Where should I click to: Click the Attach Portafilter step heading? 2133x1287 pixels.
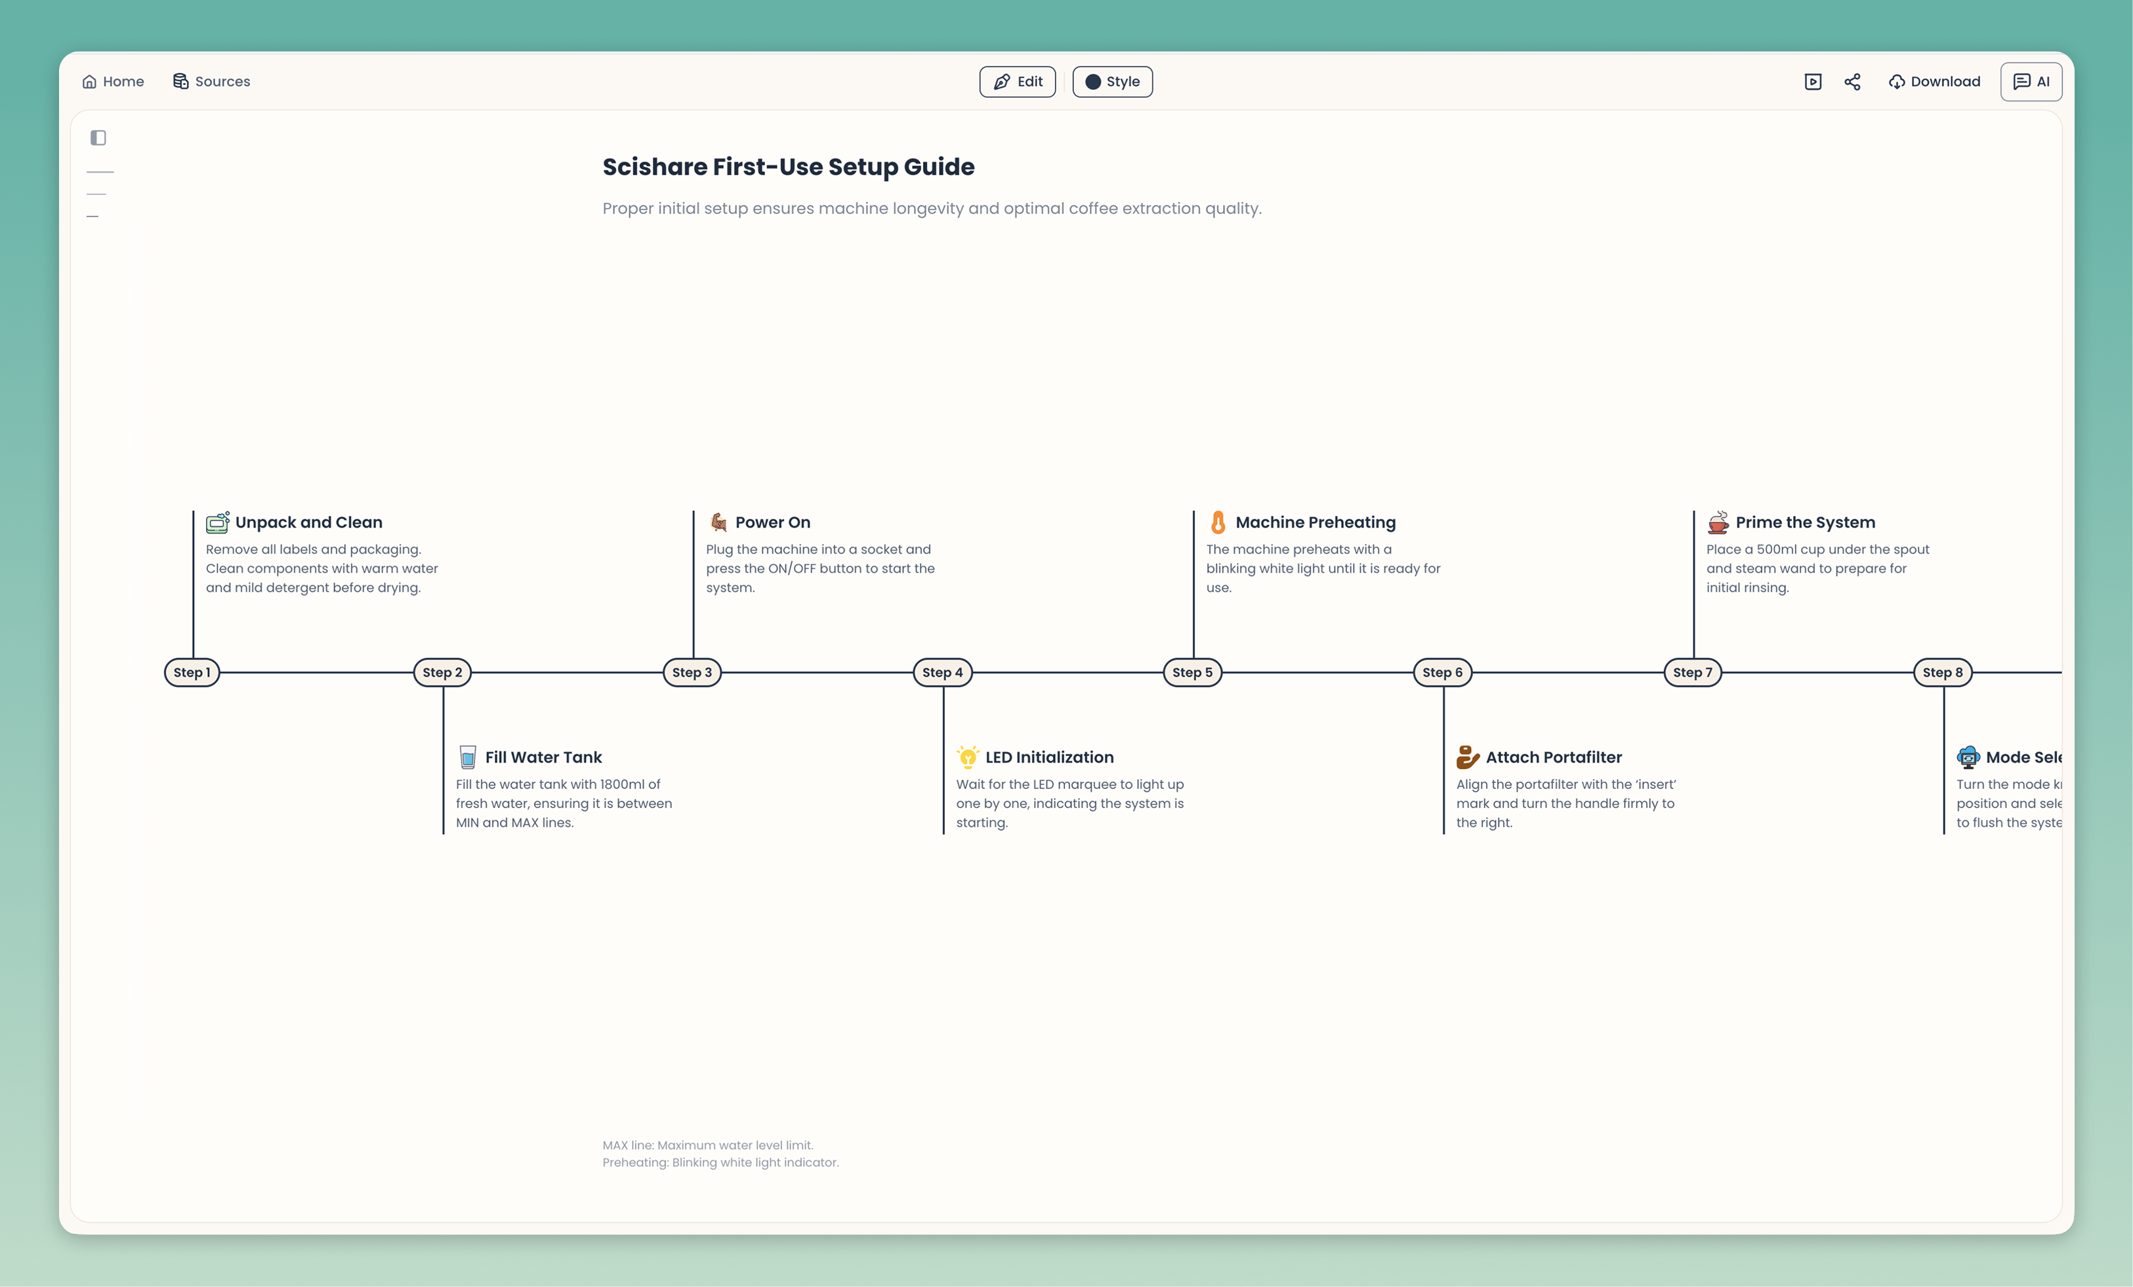1553,756
